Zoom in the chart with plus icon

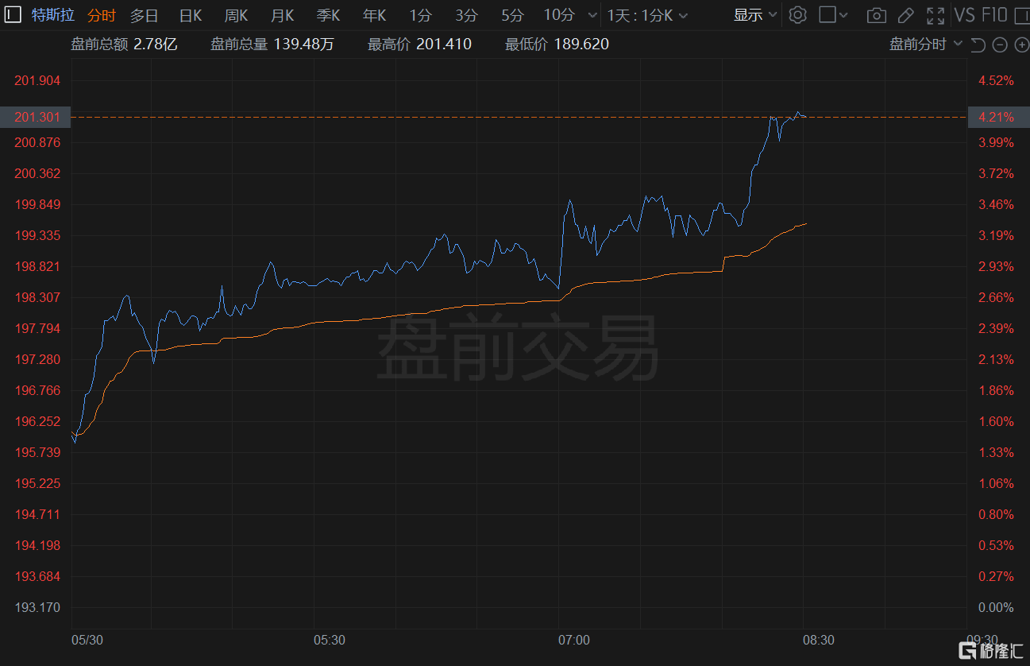click(x=1021, y=45)
